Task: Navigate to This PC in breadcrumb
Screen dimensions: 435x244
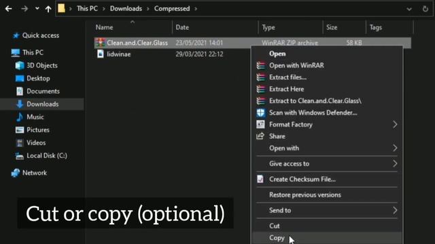Action: tap(87, 9)
